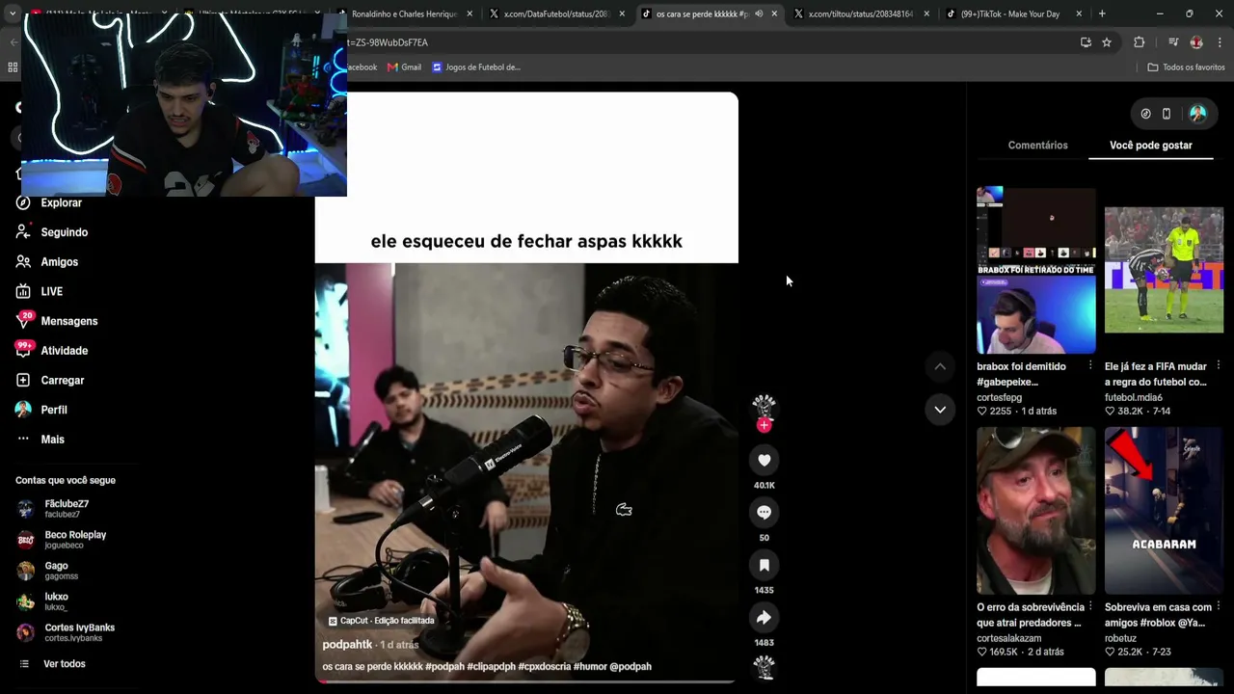Open the cortesalakazam video thumbnail

(1036, 511)
